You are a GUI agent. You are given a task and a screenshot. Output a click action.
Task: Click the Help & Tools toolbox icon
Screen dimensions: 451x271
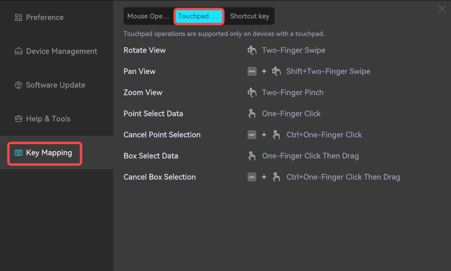click(18, 119)
